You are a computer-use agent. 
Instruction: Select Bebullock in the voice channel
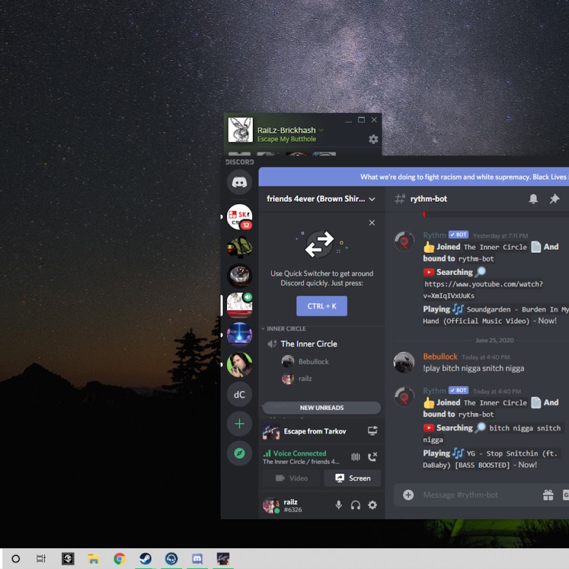(305, 362)
